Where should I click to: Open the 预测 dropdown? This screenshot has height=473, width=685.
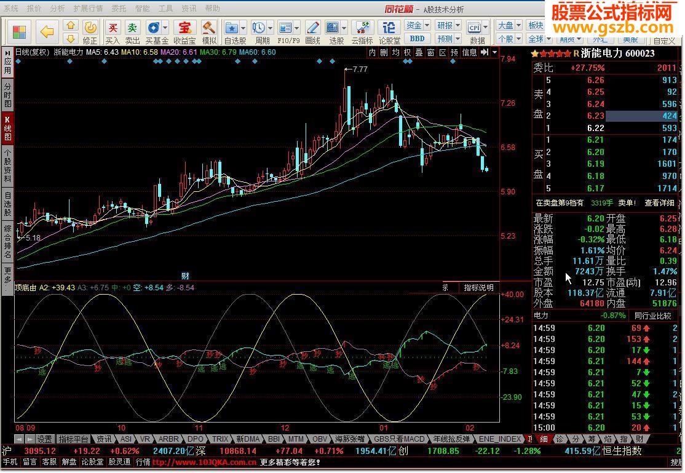[449, 39]
